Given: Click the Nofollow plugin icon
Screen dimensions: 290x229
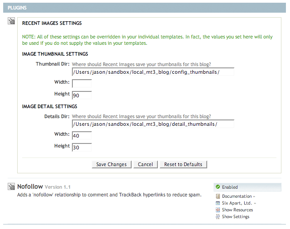Looking at the screenshot, I should [12, 187].
